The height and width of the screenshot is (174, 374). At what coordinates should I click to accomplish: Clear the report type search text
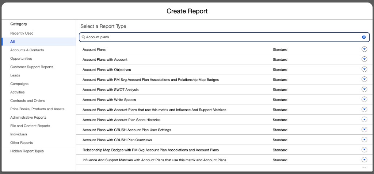364,37
